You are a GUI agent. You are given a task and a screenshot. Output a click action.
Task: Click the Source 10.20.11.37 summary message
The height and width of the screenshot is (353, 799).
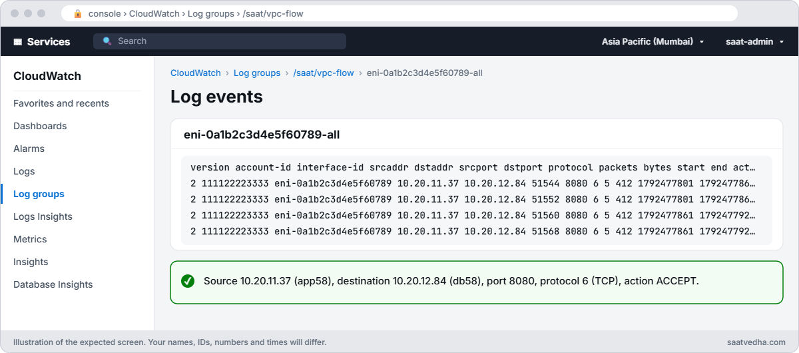[x=451, y=281]
